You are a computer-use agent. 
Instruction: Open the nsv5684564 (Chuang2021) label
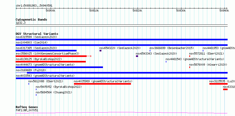pos(54,92)
